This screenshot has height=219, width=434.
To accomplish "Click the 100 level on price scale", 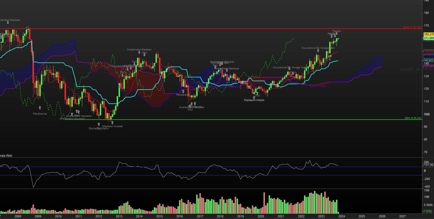I will pos(427,114).
